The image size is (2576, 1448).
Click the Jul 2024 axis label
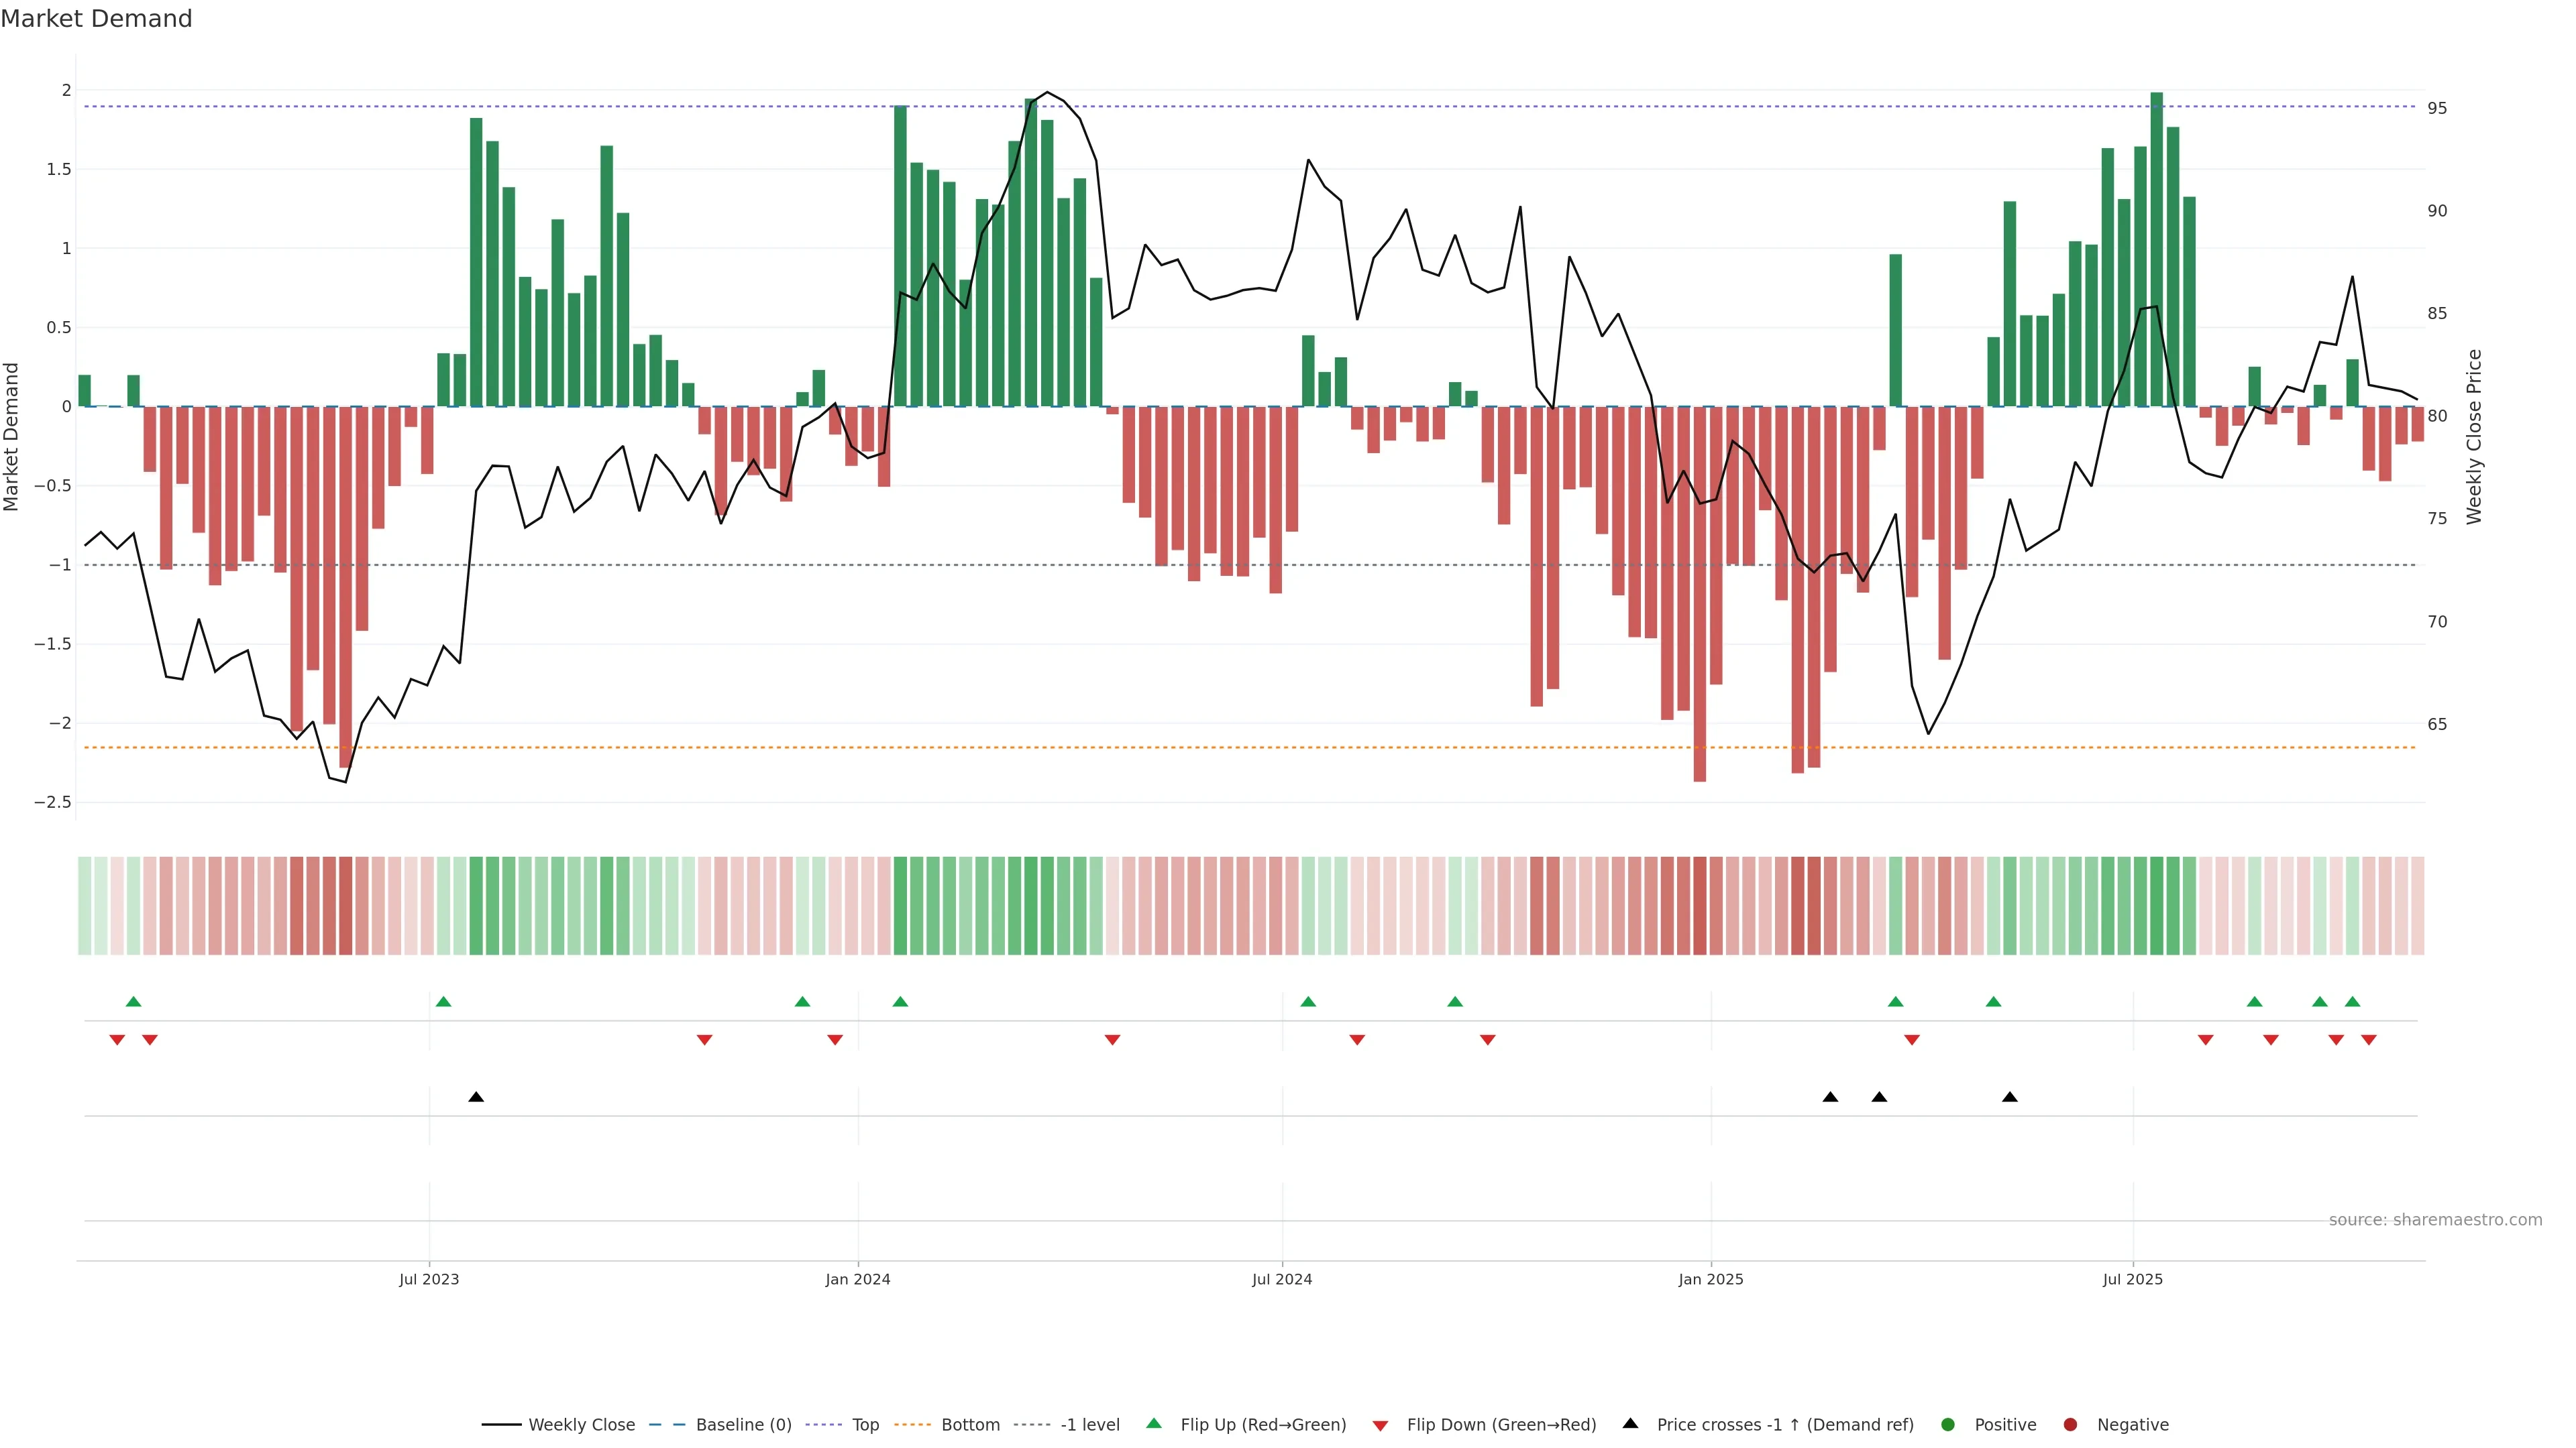[x=1281, y=1279]
